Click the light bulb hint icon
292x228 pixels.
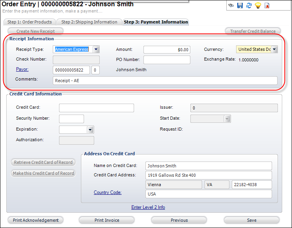coord(258,5)
